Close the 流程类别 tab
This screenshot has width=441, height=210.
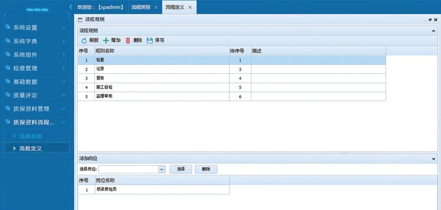156,7
